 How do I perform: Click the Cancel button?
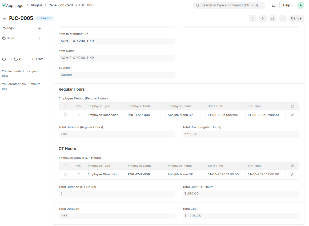point(296,18)
